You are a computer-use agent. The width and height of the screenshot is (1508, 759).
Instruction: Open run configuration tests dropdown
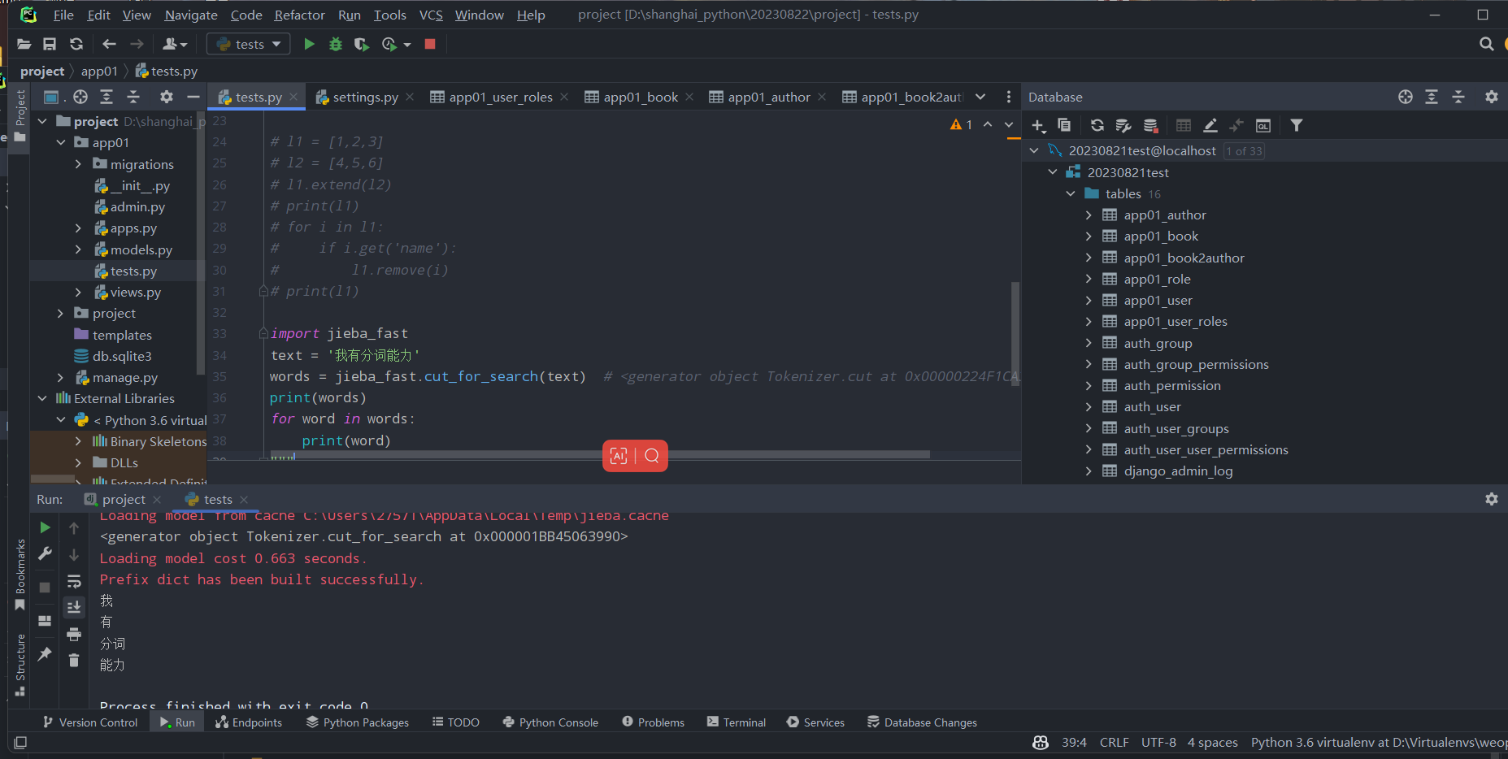coord(250,44)
